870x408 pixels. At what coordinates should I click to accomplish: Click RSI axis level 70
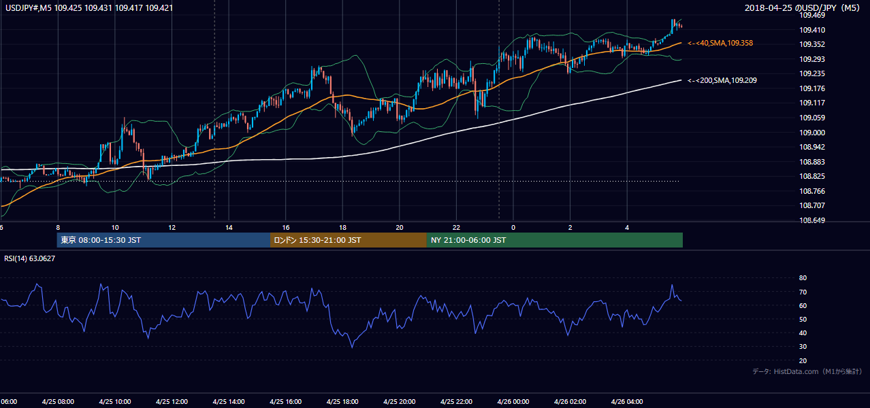pos(803,292)
